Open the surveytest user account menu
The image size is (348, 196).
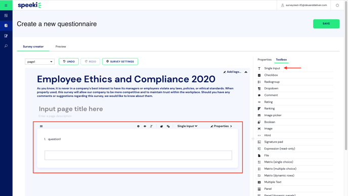304,5
